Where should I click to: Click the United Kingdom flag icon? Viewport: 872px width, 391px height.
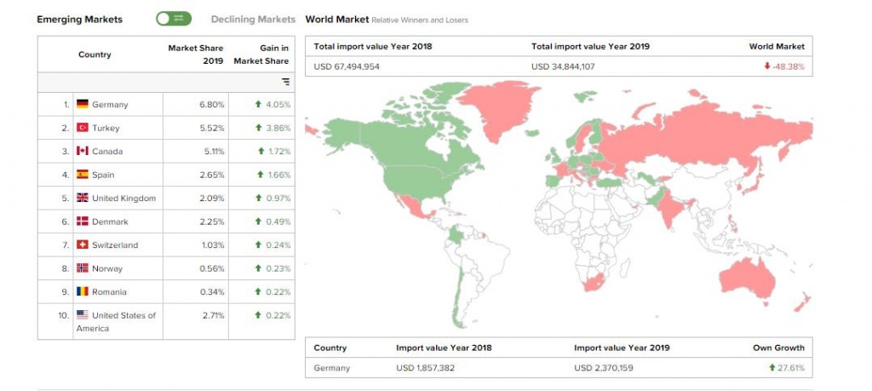point(83,198)
